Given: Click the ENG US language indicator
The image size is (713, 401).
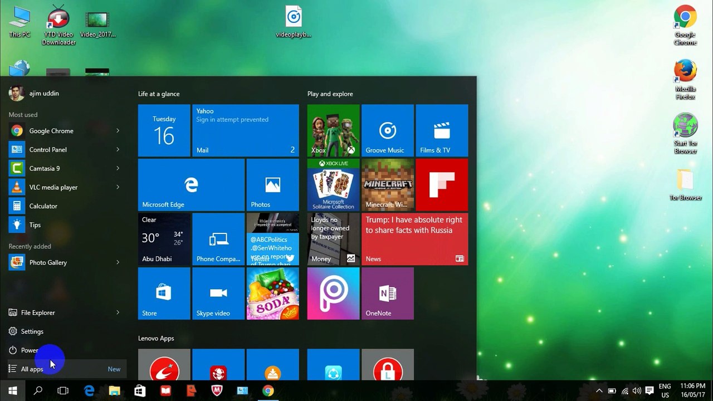Looking at the screenshot, I should (665, 390).
